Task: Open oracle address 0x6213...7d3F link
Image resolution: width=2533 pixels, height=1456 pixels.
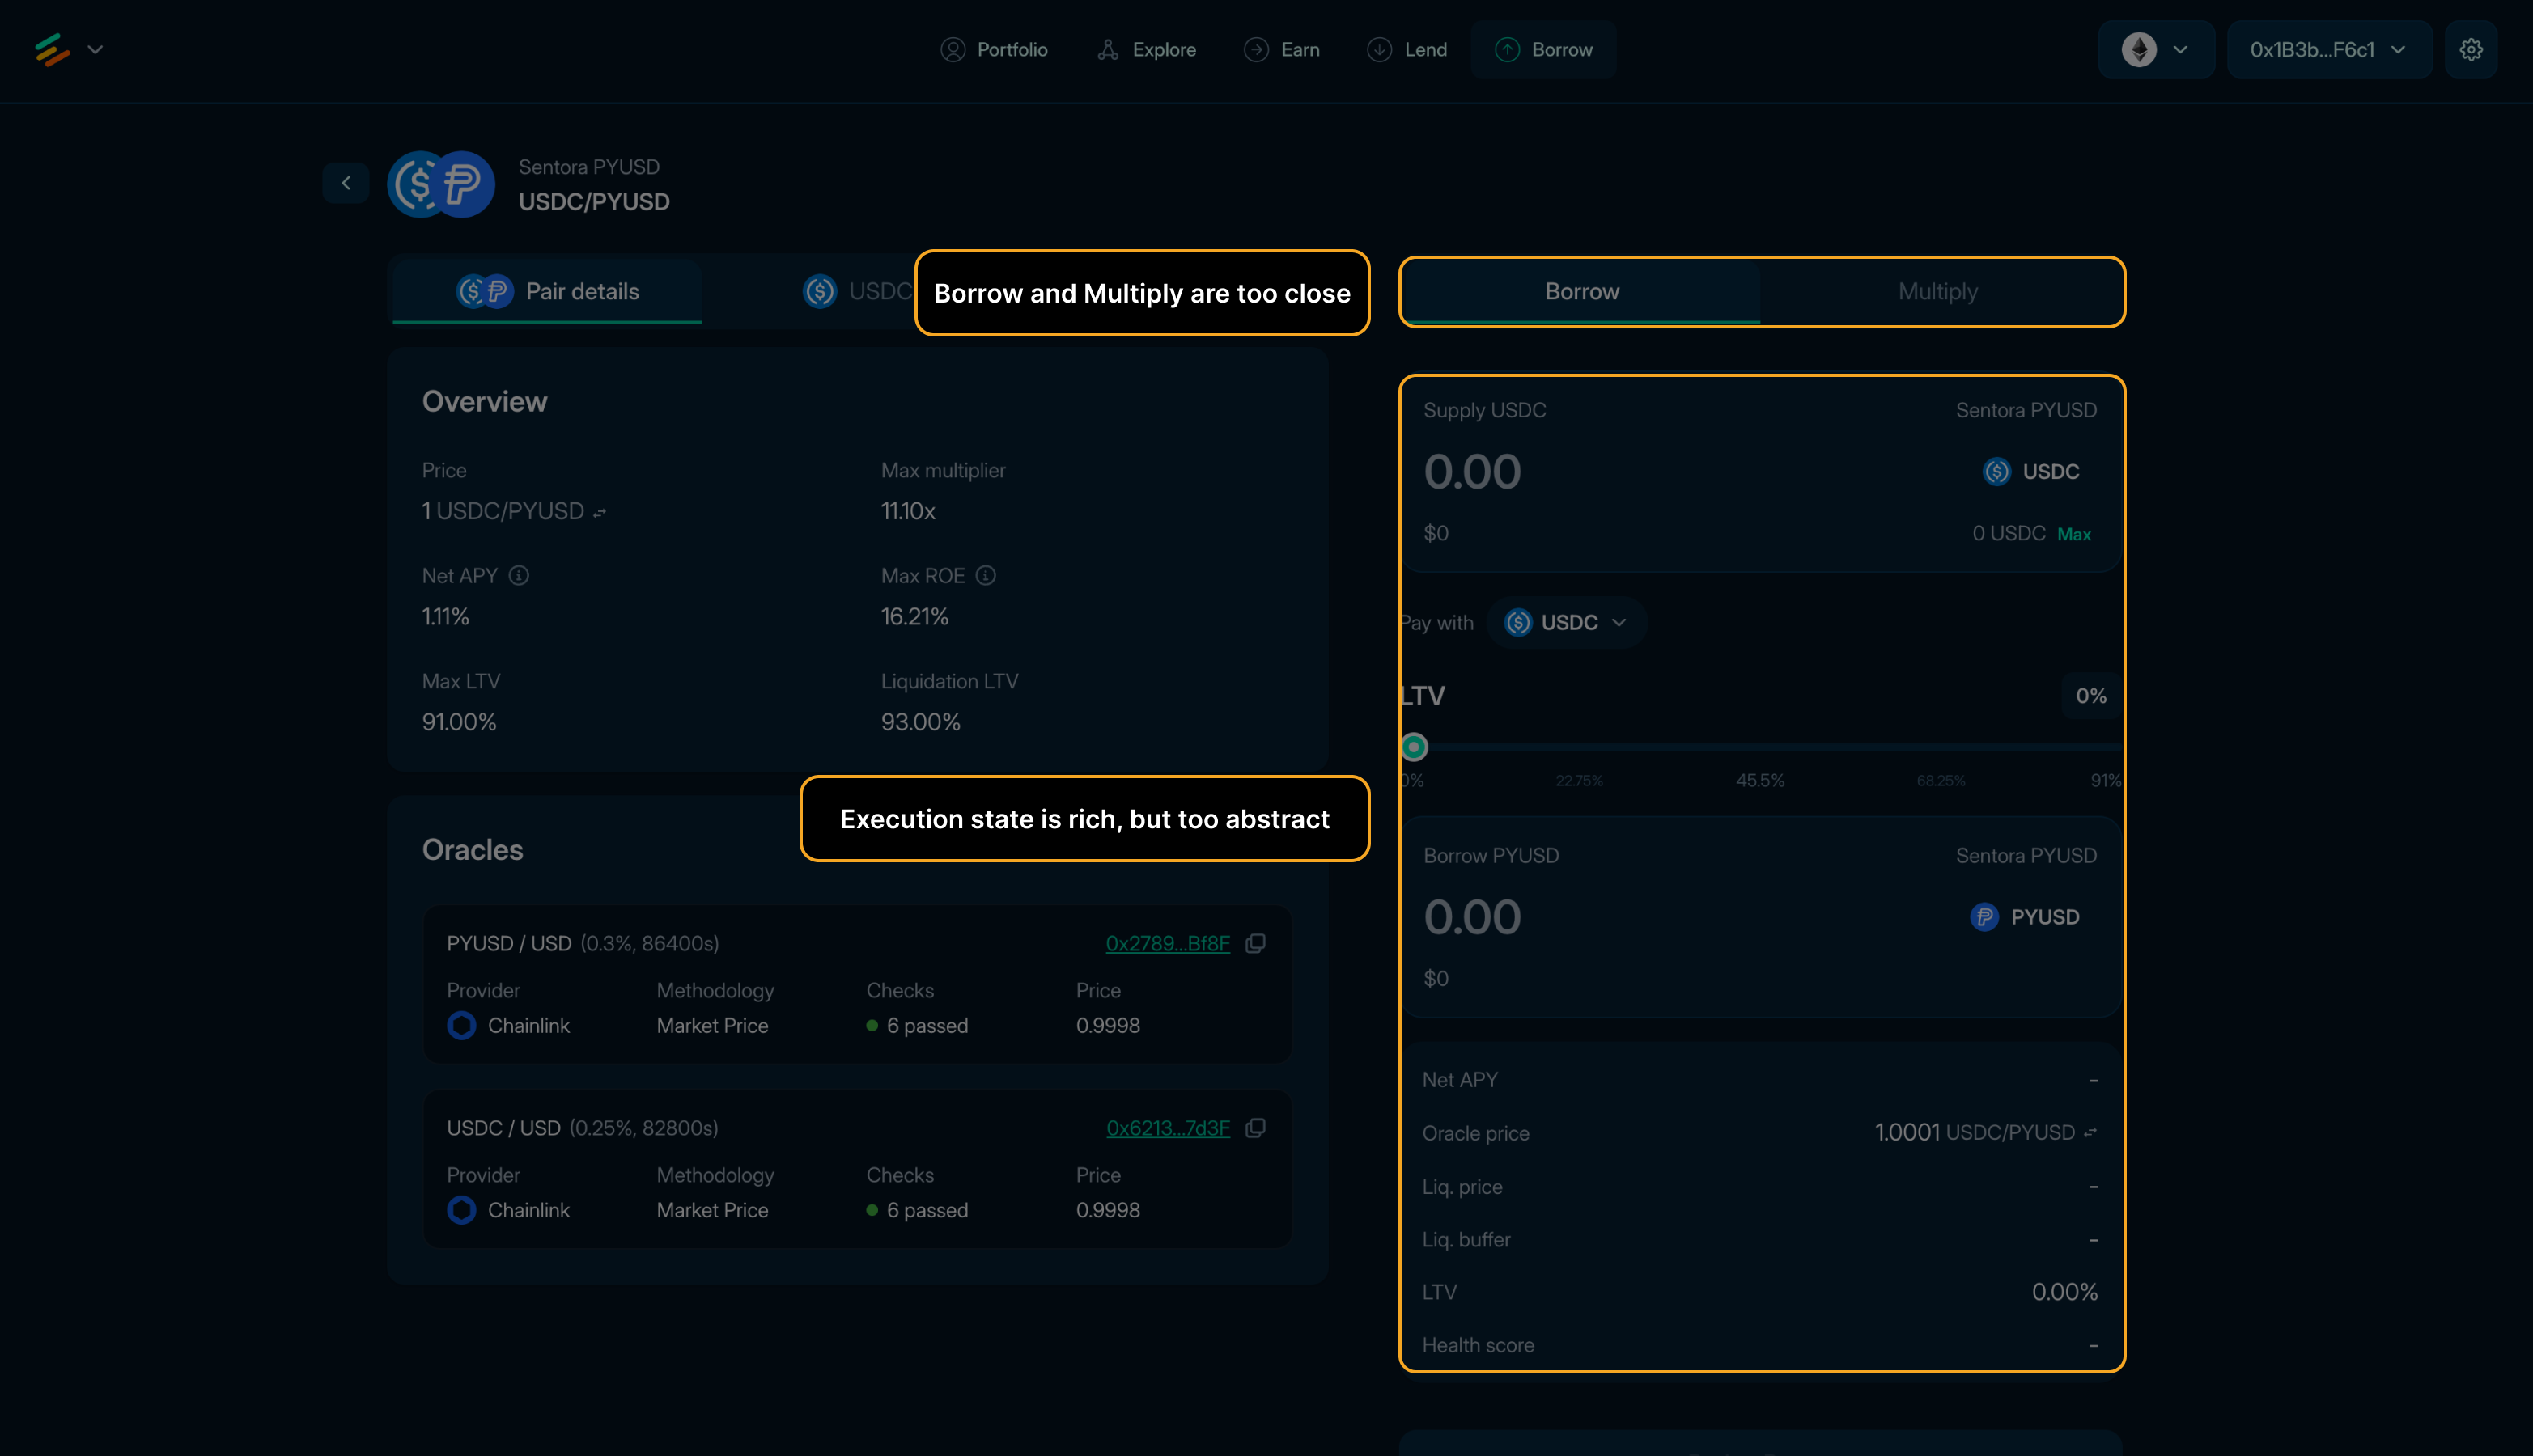Action: (x=1168, y=1128)
